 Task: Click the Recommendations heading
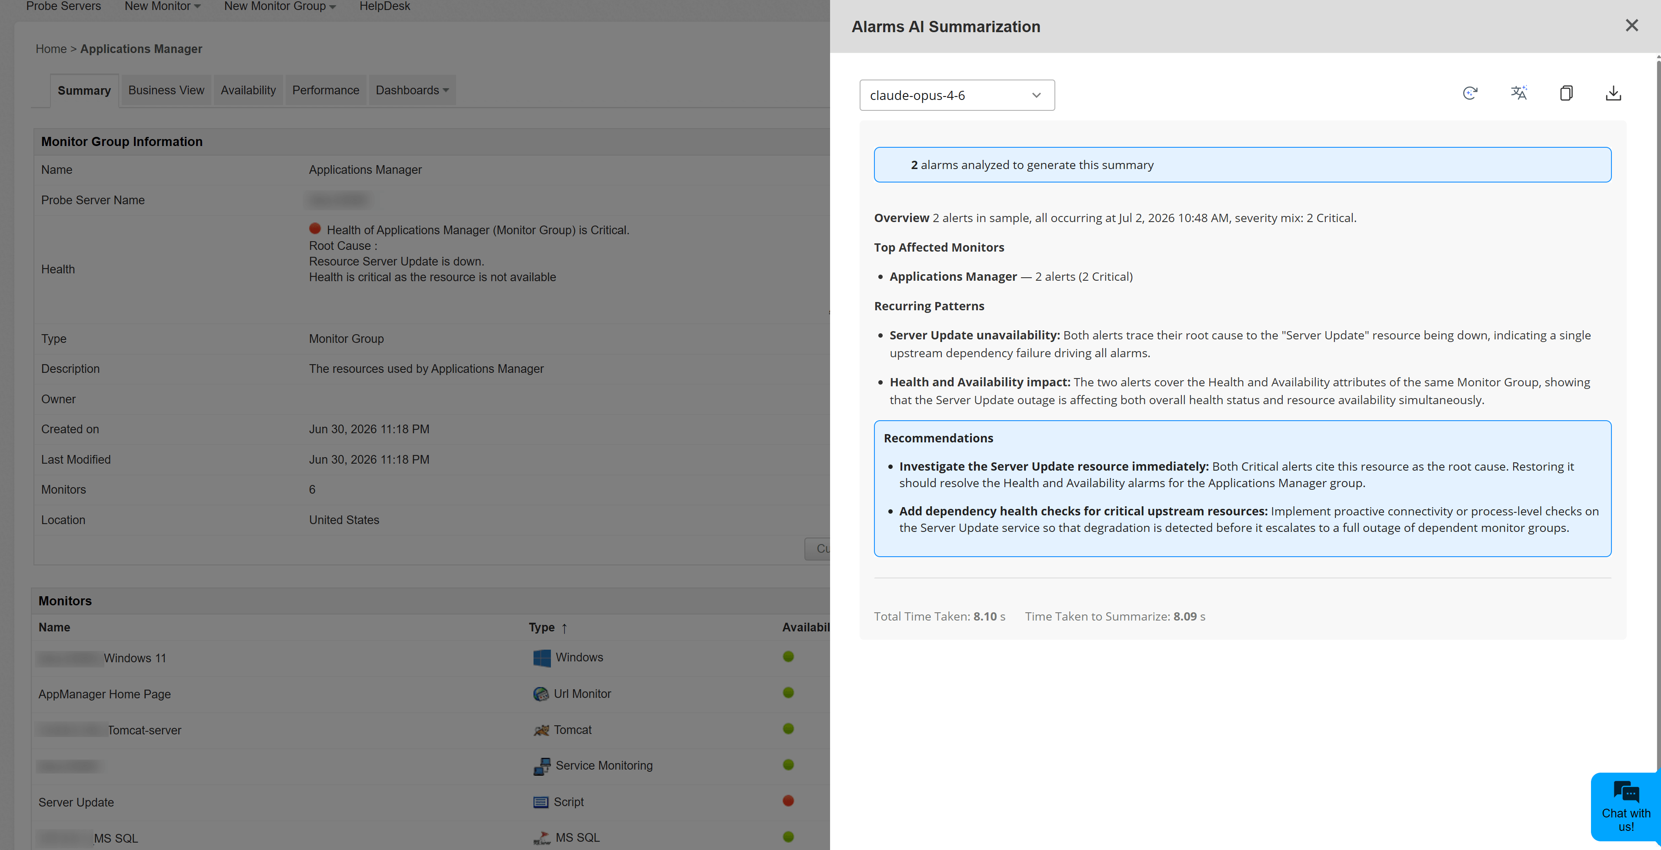point(938,438)
